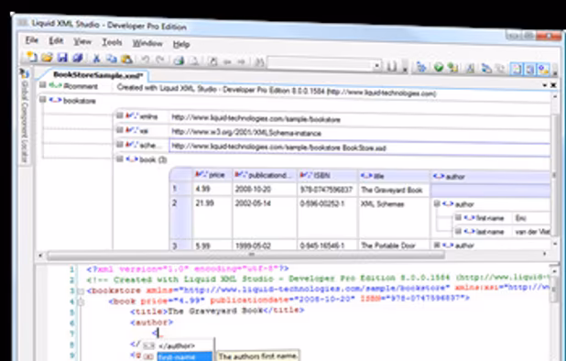
Task: Open the Tools menu
Action: [112, 42]
